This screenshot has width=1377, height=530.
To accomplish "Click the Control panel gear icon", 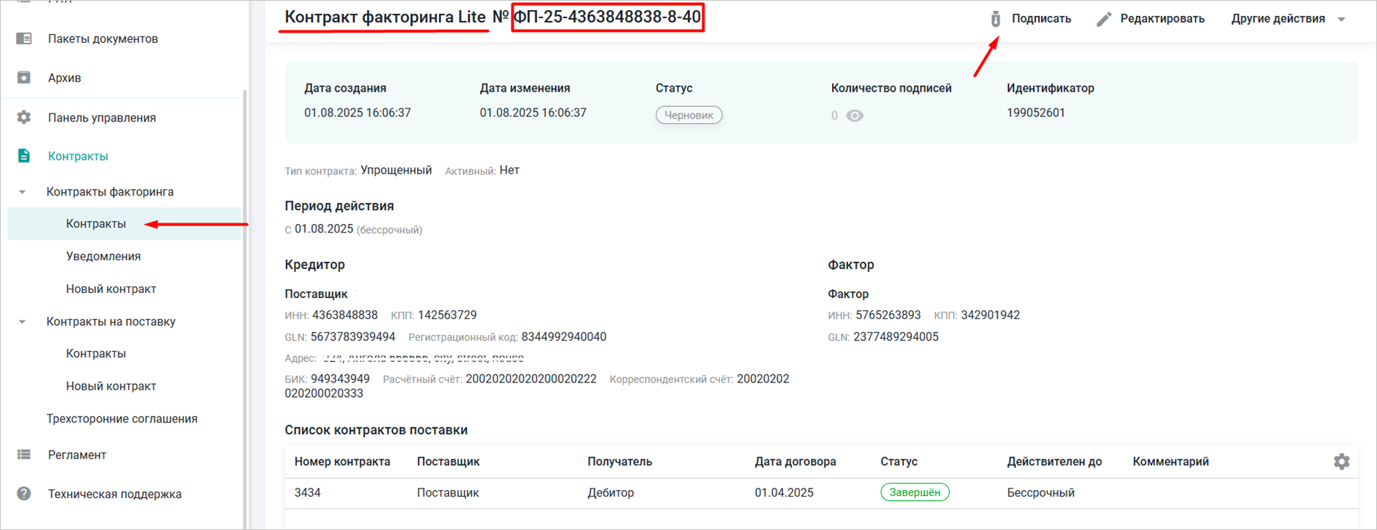I will pos(24,117).
